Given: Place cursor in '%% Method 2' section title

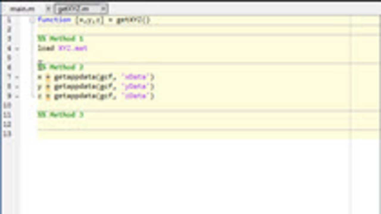Looking at the screenshot, I should 63,67.
